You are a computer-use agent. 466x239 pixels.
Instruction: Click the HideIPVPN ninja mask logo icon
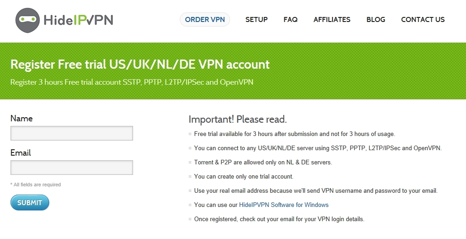[28, 20]
